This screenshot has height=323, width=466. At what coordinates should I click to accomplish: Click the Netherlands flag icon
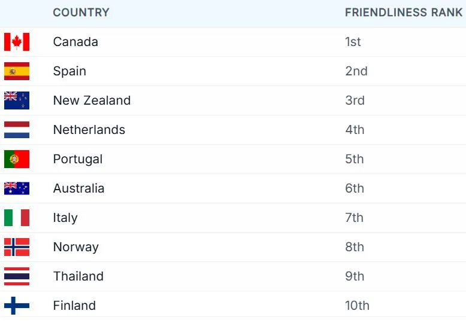point(17,130)
